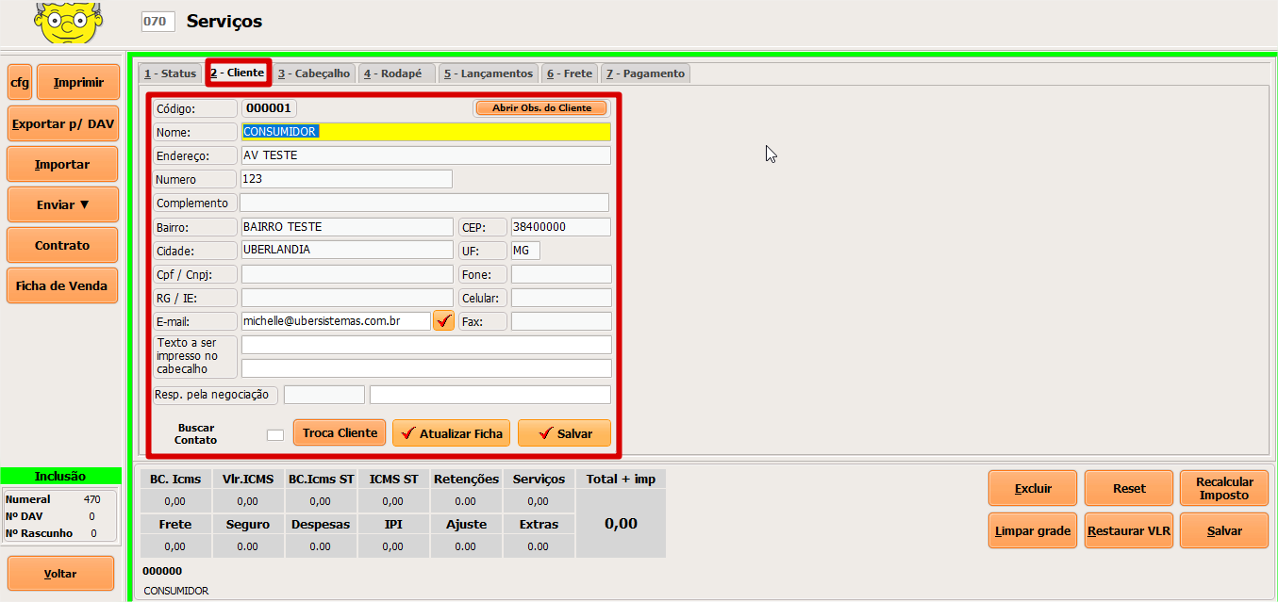Switch to the 1 - Status tab
1278x602 pixels.
[170, 73]
